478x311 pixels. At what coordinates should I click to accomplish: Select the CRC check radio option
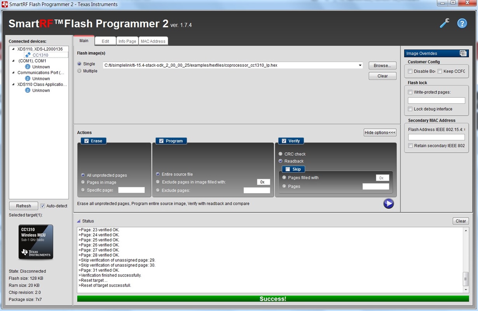pos(281,154)
